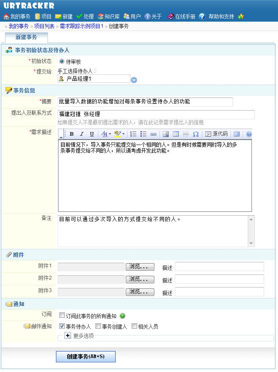The height and width of the screenshot is (372, 278).
Task: Open the text highlight color picker
Action: (119, 134)
